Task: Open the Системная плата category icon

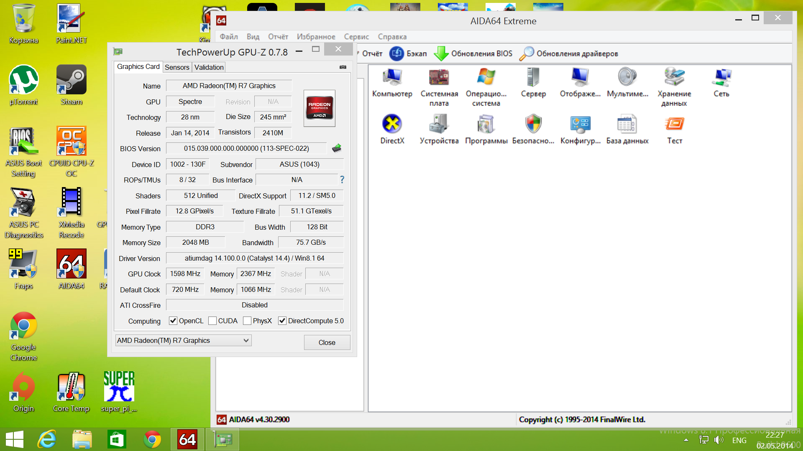Action: click(x=439, y=88)
